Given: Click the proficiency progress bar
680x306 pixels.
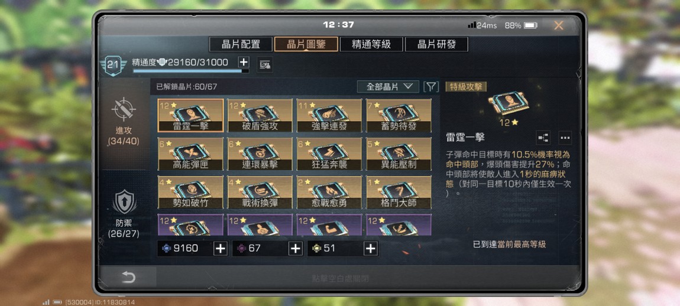Looking at the screenshot, I should coord(191,71).
